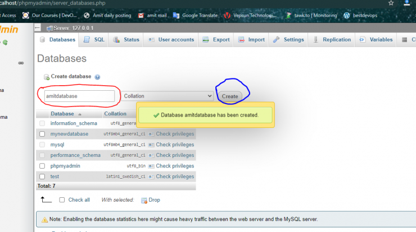Screen dimensions: 416x232
Task: Click the Export tab icon
Action: tap(206, 40)
